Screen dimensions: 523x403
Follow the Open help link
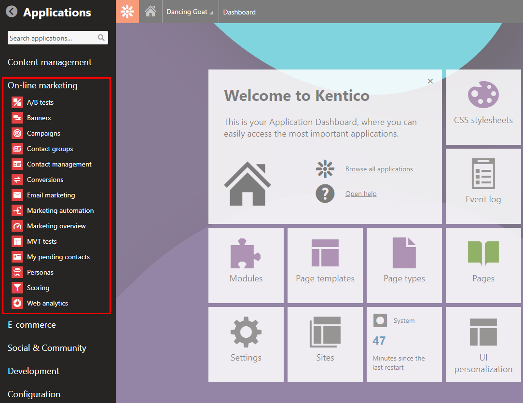pyautogui.click(x=361, y=194)
